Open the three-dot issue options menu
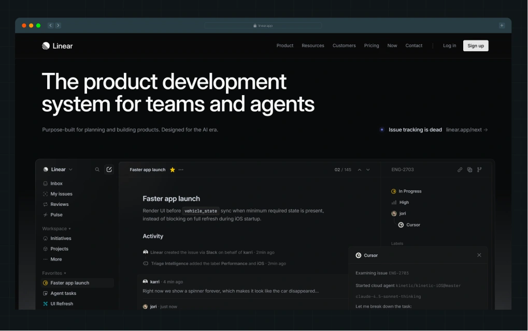 click(181, 170)
